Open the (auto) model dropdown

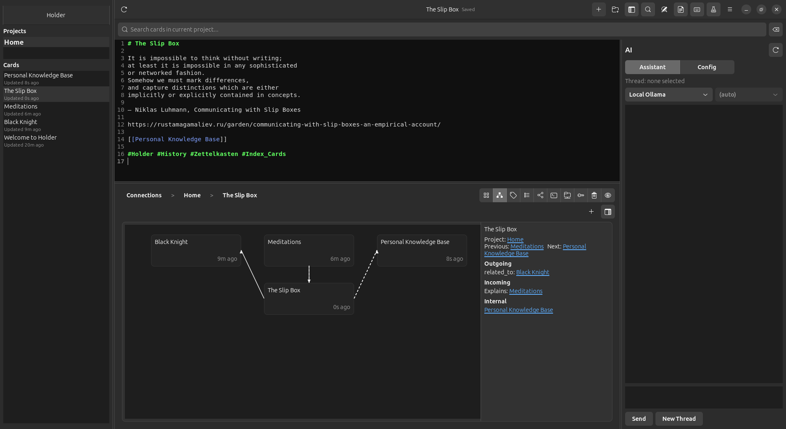748,95
